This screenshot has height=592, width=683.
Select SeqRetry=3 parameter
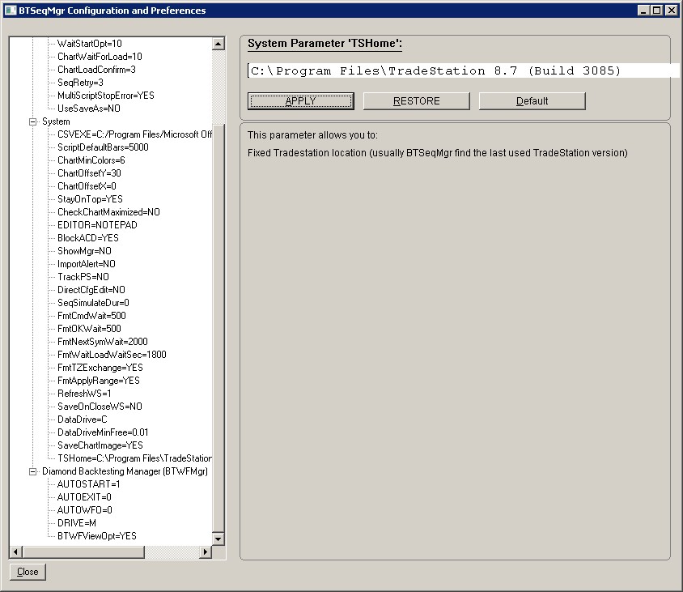point(81,83)
